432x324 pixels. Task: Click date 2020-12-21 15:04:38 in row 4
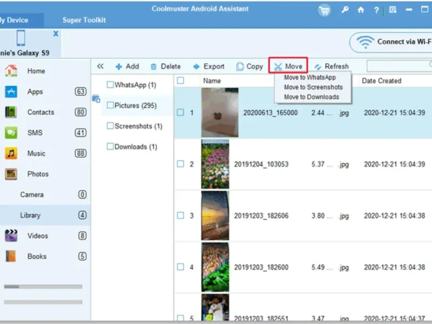point(394,267)
